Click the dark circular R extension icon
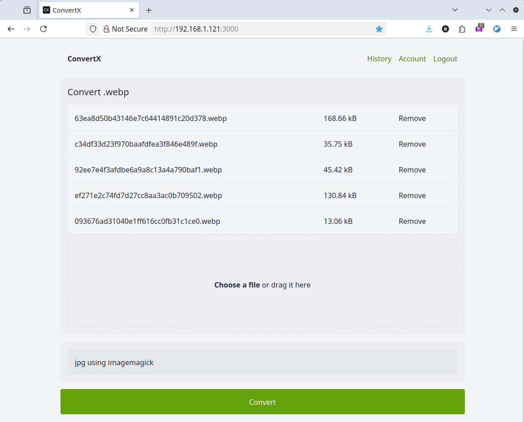The height and width of the screenshot is (422, 524). point(445,29)
